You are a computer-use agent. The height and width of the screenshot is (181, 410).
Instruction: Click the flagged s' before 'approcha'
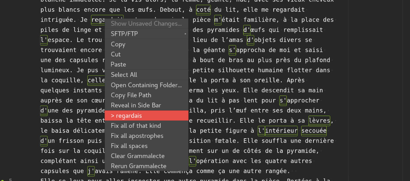(x=232, y=50)
